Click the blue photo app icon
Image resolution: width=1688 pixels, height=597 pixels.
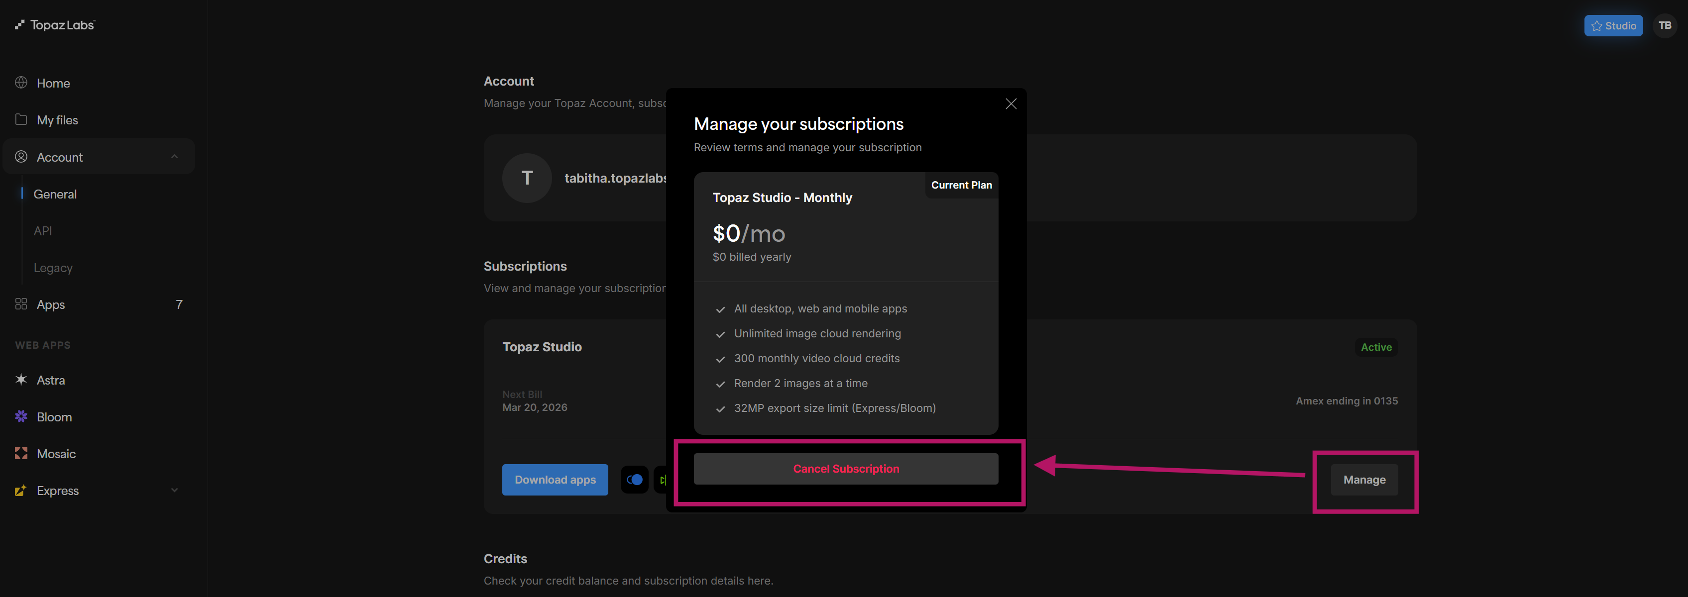[634, 480]
